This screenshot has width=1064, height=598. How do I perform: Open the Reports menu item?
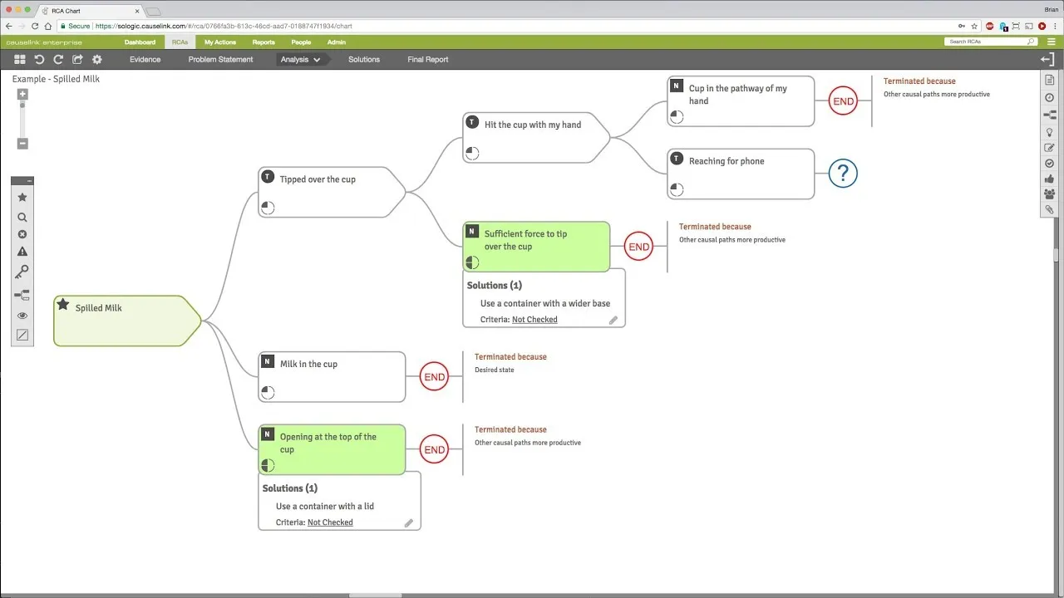click(264, 42)
